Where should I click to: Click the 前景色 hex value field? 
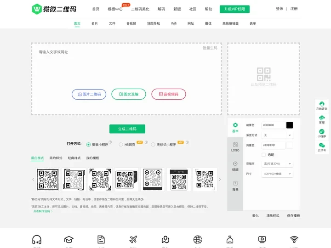pos(274,125)
